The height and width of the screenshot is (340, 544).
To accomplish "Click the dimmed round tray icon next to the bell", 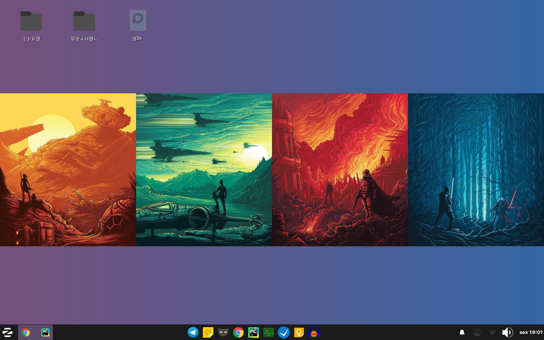I will pos(477,332).
